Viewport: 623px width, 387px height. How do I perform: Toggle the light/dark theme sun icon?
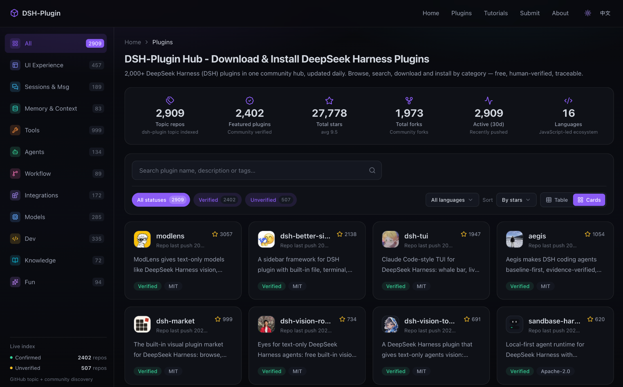click(x=588, y=13)
